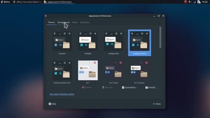Click the Adapta-Nokto theme name label
This screenshot has height=118, width=210.
pos(139,53)
